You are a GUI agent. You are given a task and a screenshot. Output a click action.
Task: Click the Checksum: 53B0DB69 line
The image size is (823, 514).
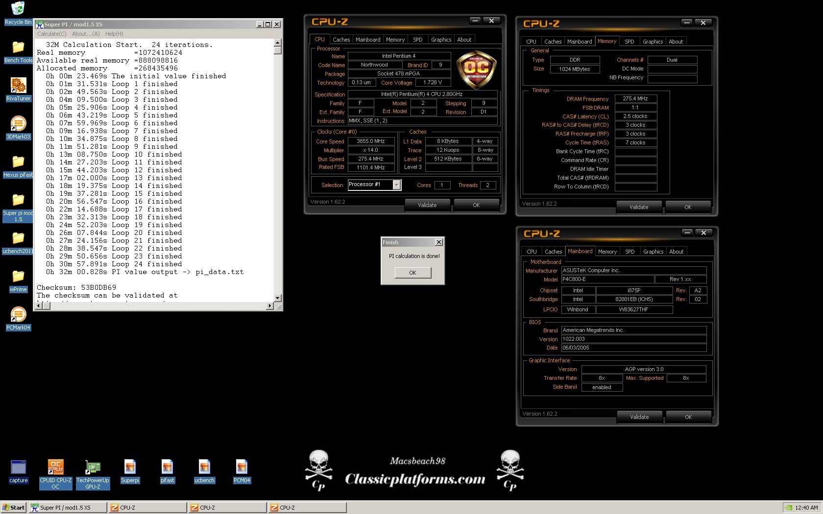click(76, 287)
